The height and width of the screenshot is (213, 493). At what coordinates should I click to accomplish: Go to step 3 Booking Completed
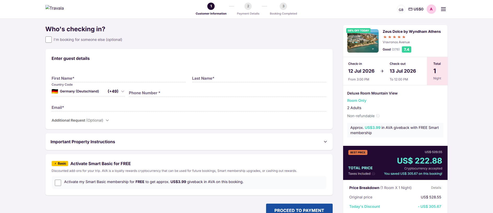coord(283,9)
